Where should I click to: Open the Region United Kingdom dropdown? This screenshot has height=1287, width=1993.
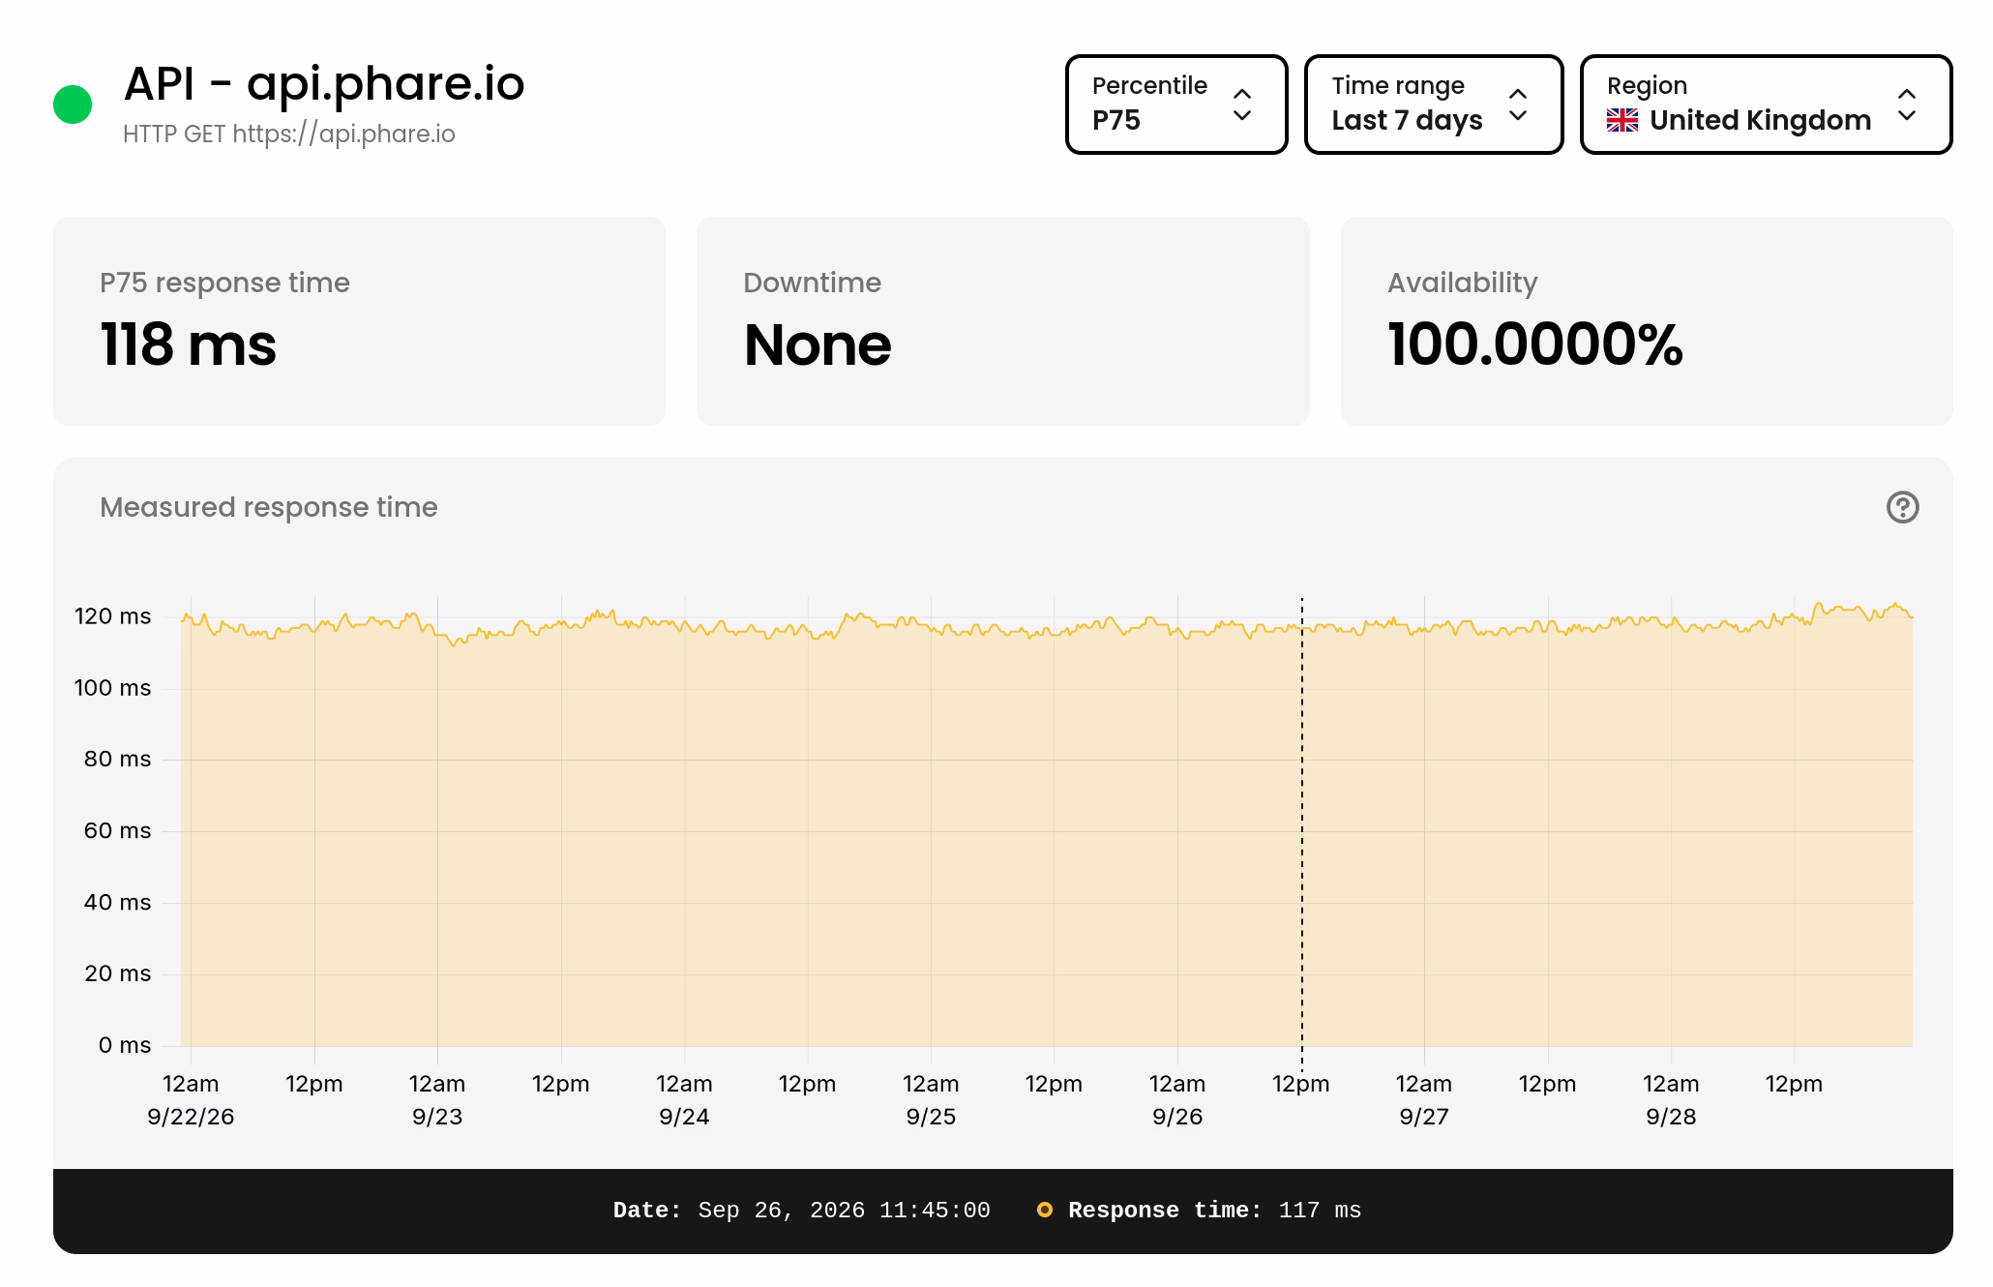coord(1766,105)
